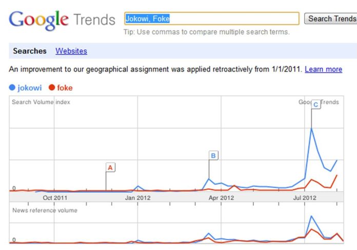This screenshot has width=357, height=250.
Task: Click the Trends text beside the logo
Action: pyautogui.click(x=94, y=20)
